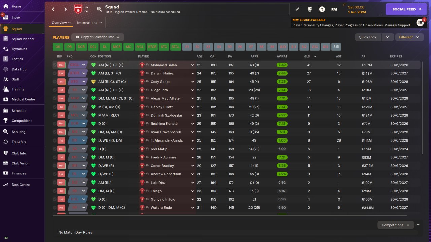The image size is (431, 242).
Task: Open picked-position dropdown for Andrew Robertson
Action: point(77,174)
